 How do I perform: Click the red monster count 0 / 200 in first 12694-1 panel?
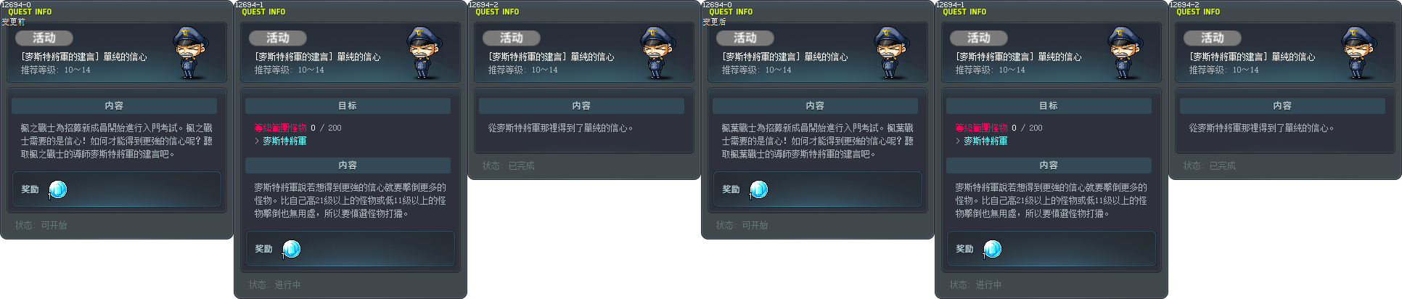click(x=326, y=128)
